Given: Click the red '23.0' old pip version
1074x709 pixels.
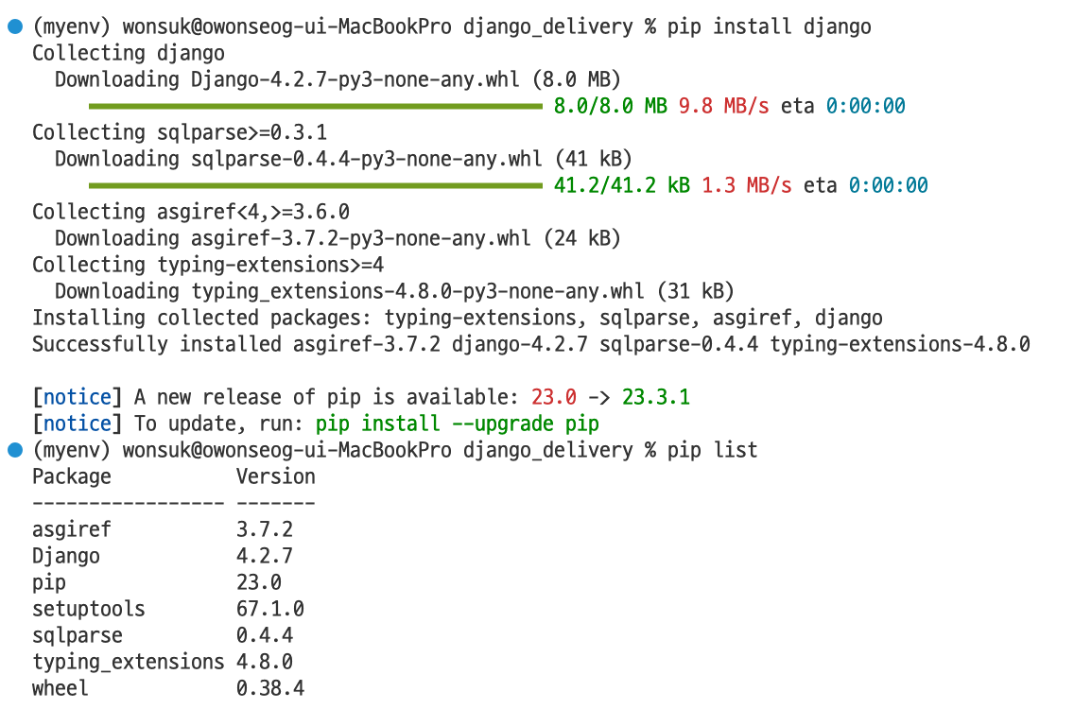Looking at the screenshot, I should [553, 397].
